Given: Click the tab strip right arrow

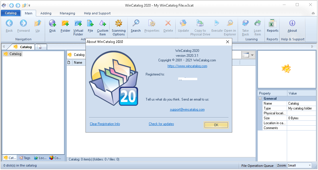Looking at the screenshot, I should (312, 47).
